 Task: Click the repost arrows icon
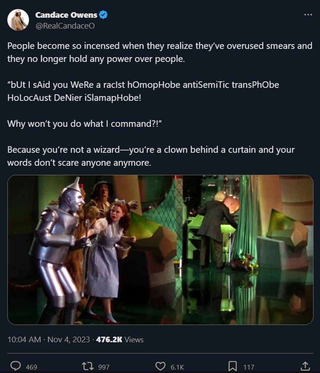[87, 366]
